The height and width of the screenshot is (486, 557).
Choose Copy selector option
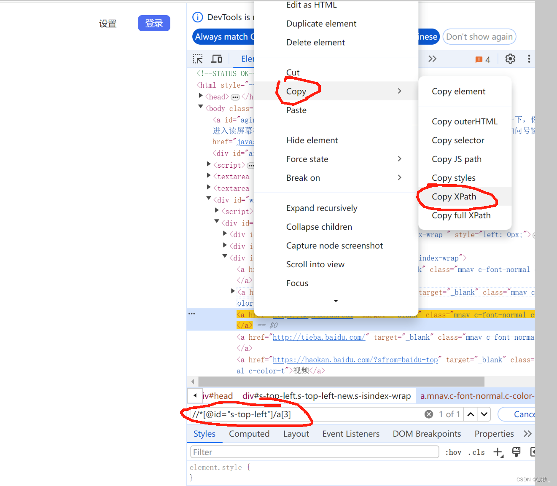[x=465, y=140]
